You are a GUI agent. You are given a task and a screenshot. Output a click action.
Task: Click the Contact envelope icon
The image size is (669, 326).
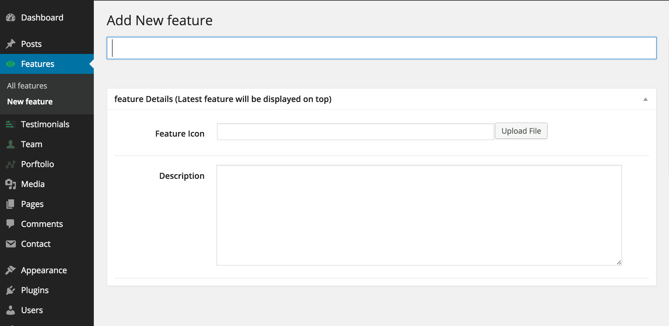click(x=11, y=244)
